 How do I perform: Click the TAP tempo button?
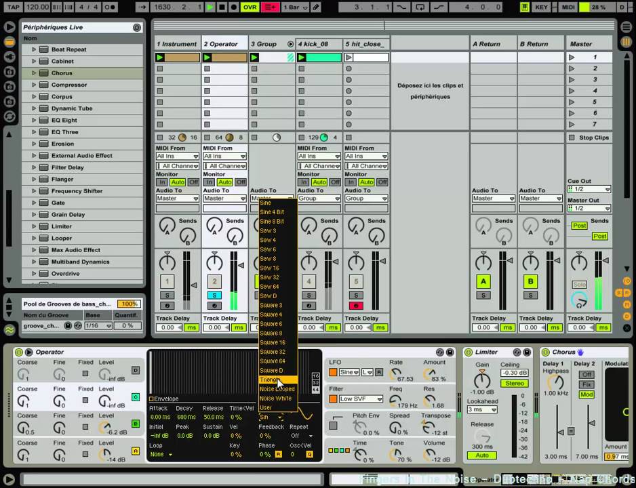(14, 7)
